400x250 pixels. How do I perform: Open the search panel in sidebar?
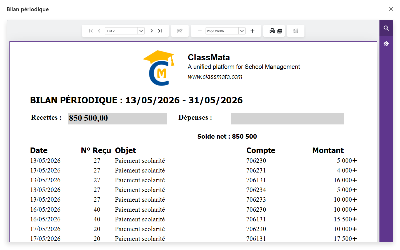tap(386, 28)
